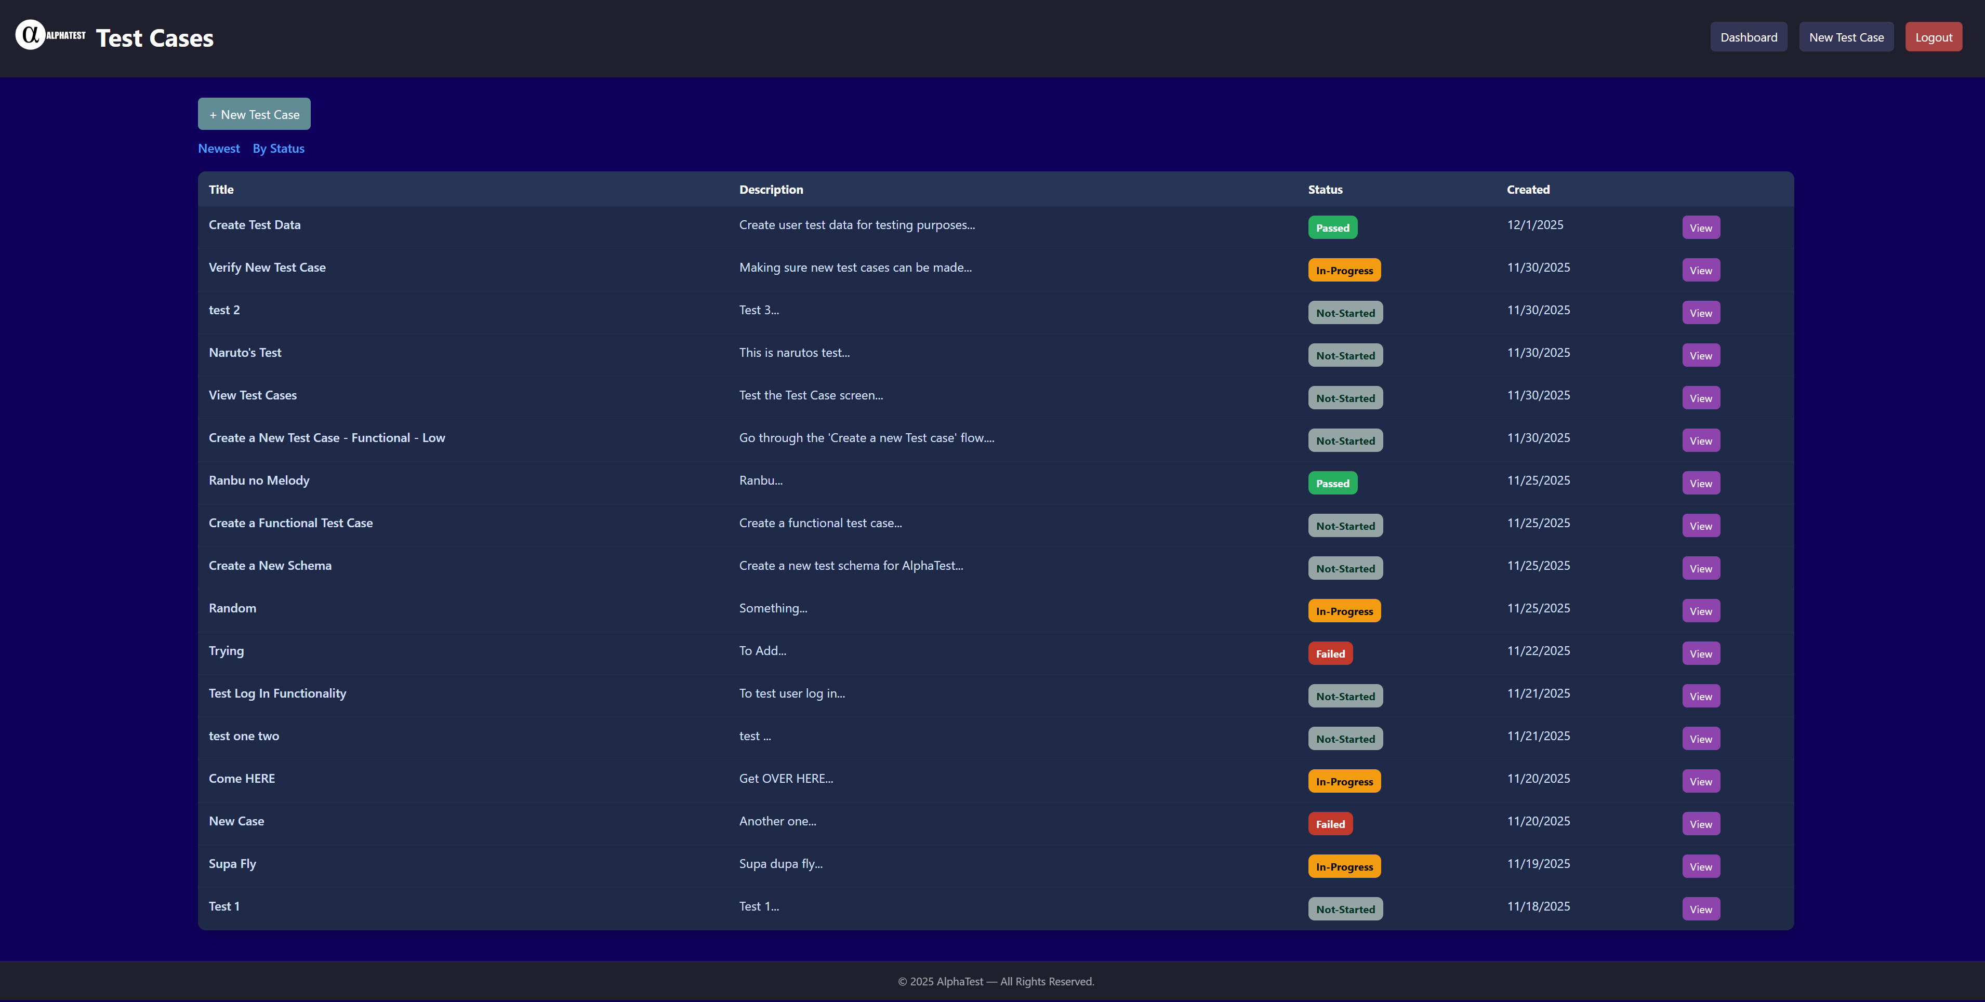Screen dimensions: 1985x1002
Task: Sort test cases by Newest
Action: click(x=219, y=149)
